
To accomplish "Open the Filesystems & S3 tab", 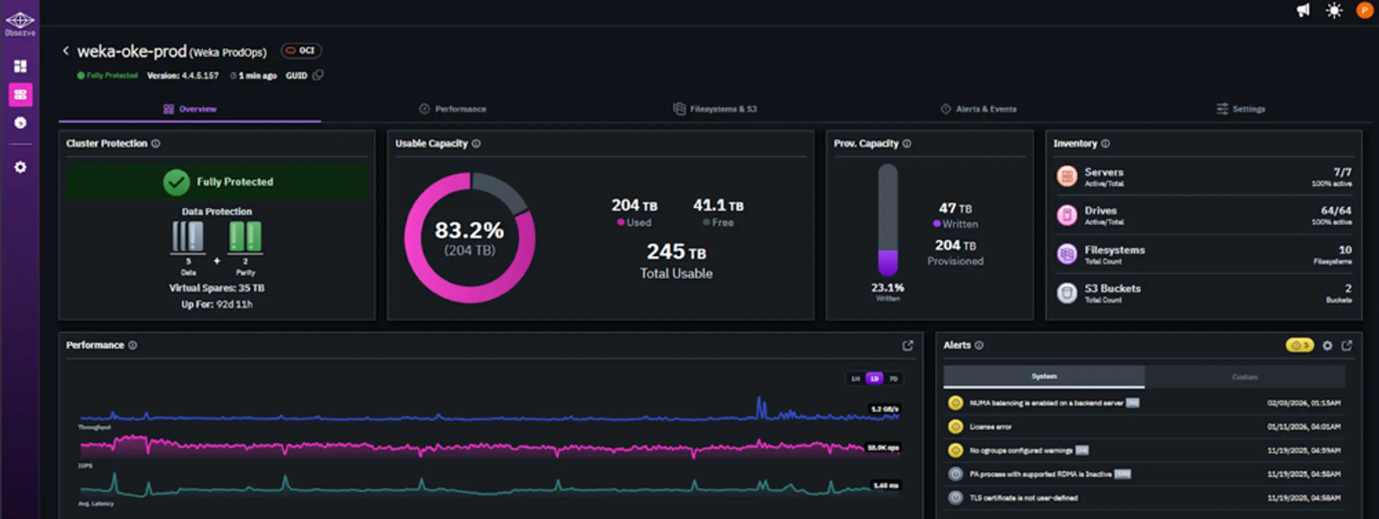I will pos(715,109).
